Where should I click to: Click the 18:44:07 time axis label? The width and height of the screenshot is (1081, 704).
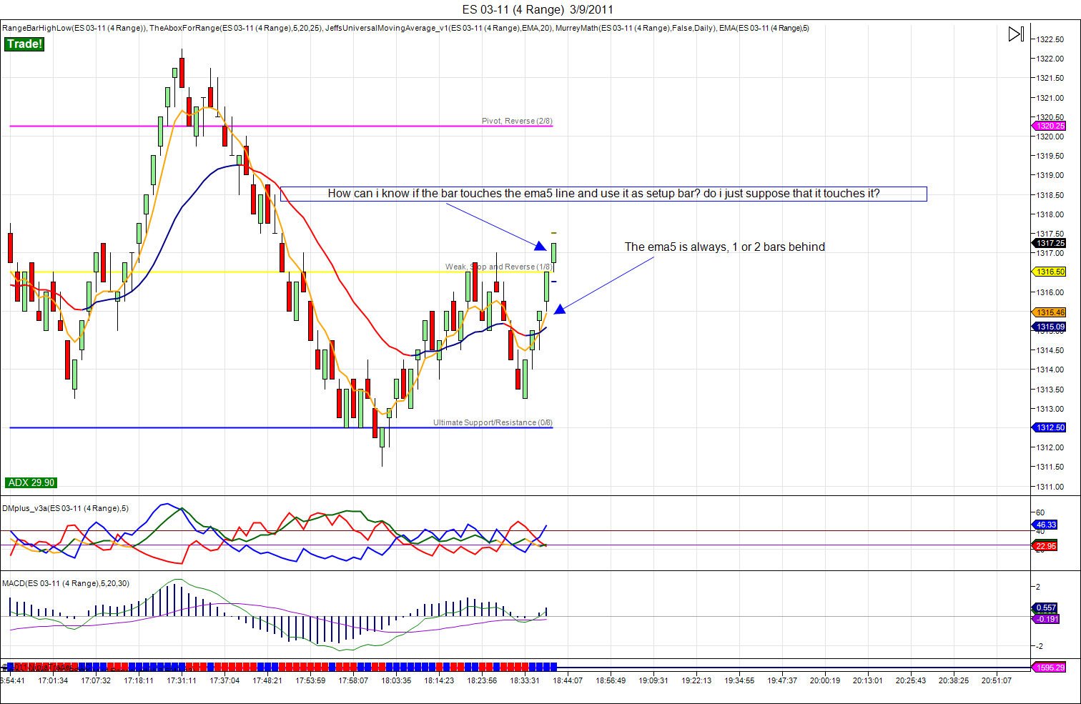pyautogui.click(x=568, y=680)
